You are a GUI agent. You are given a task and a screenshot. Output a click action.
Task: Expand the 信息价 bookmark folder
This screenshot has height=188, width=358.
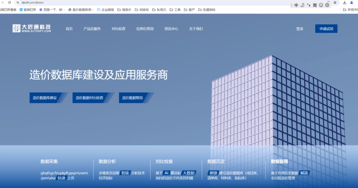tap(124, 10)
